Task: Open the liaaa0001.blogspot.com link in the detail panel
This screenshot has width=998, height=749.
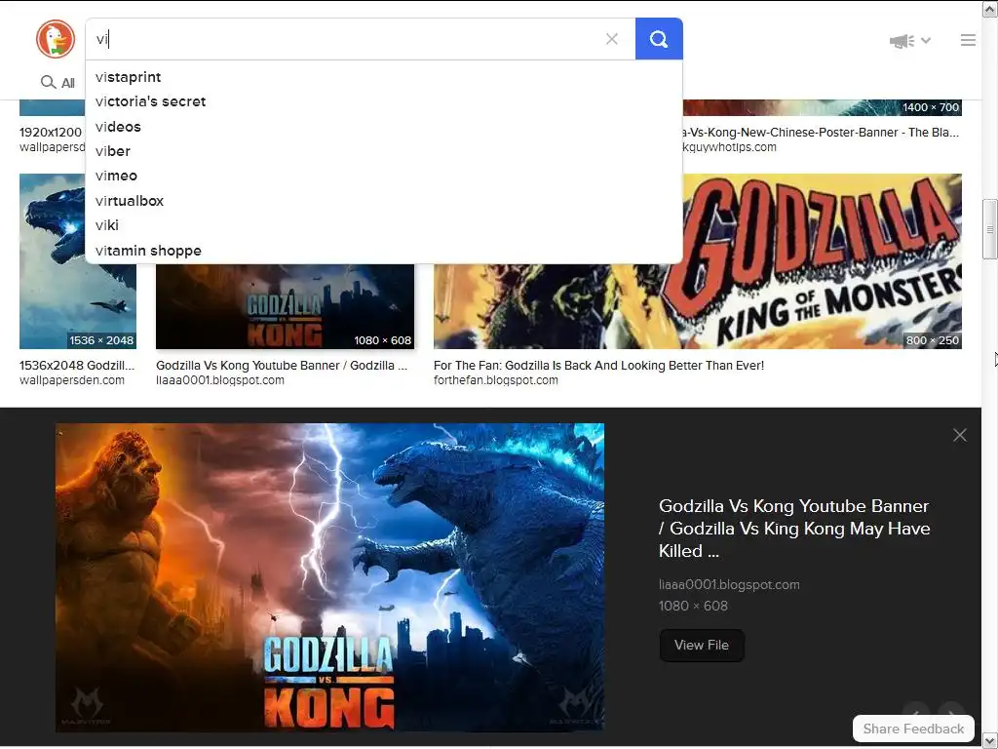Action: pyautogui.click(x=729, y=585)
